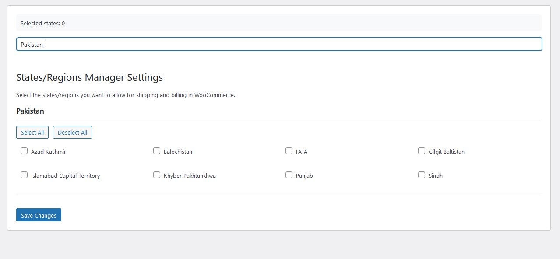Click the Gilgit Baltistan label
The height and width of the screenshot is (259, 560).
click(447, 152)
